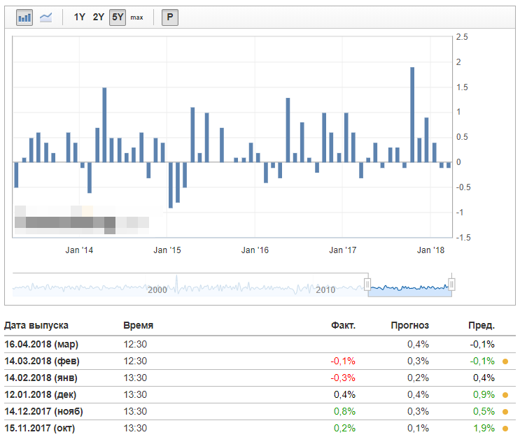The height and width of the screenshot is (437, 520).
Task: Grab the right handle of range navigator
Action: click(x=452, y=284)
